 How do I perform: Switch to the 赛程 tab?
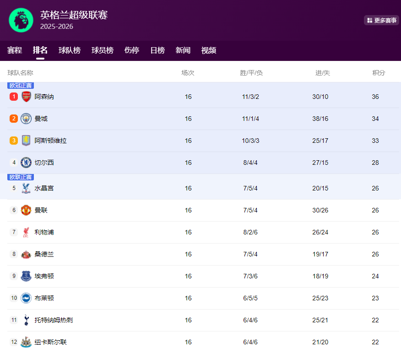(x=15, y=50)
